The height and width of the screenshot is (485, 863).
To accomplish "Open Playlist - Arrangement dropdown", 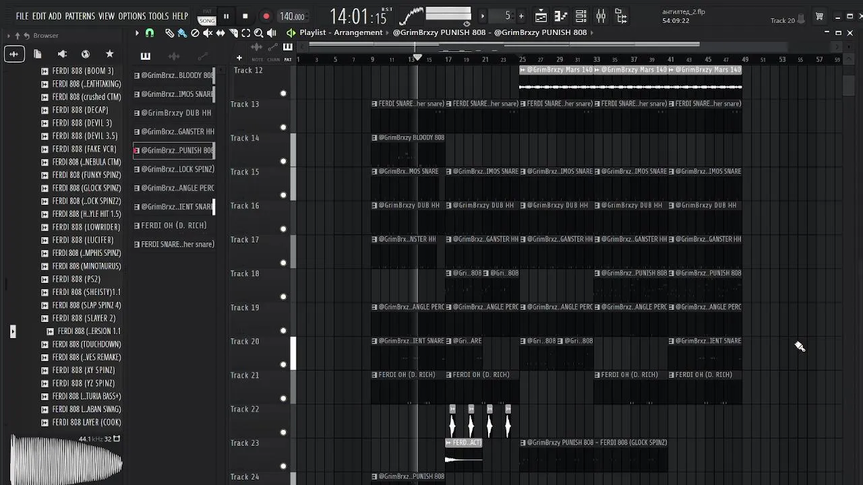I will point(341,32).
